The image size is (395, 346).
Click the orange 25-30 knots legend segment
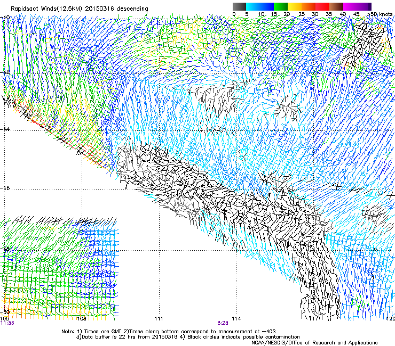click(x=309, y=6)
